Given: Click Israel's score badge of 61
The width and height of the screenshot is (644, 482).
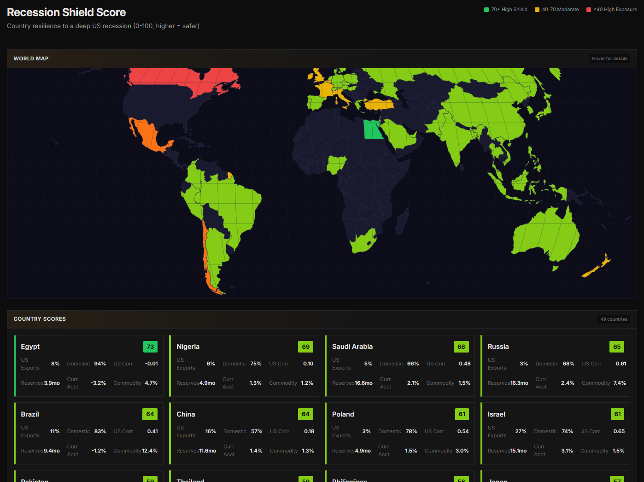Looking at the screenshot, I should coord(617,414).
